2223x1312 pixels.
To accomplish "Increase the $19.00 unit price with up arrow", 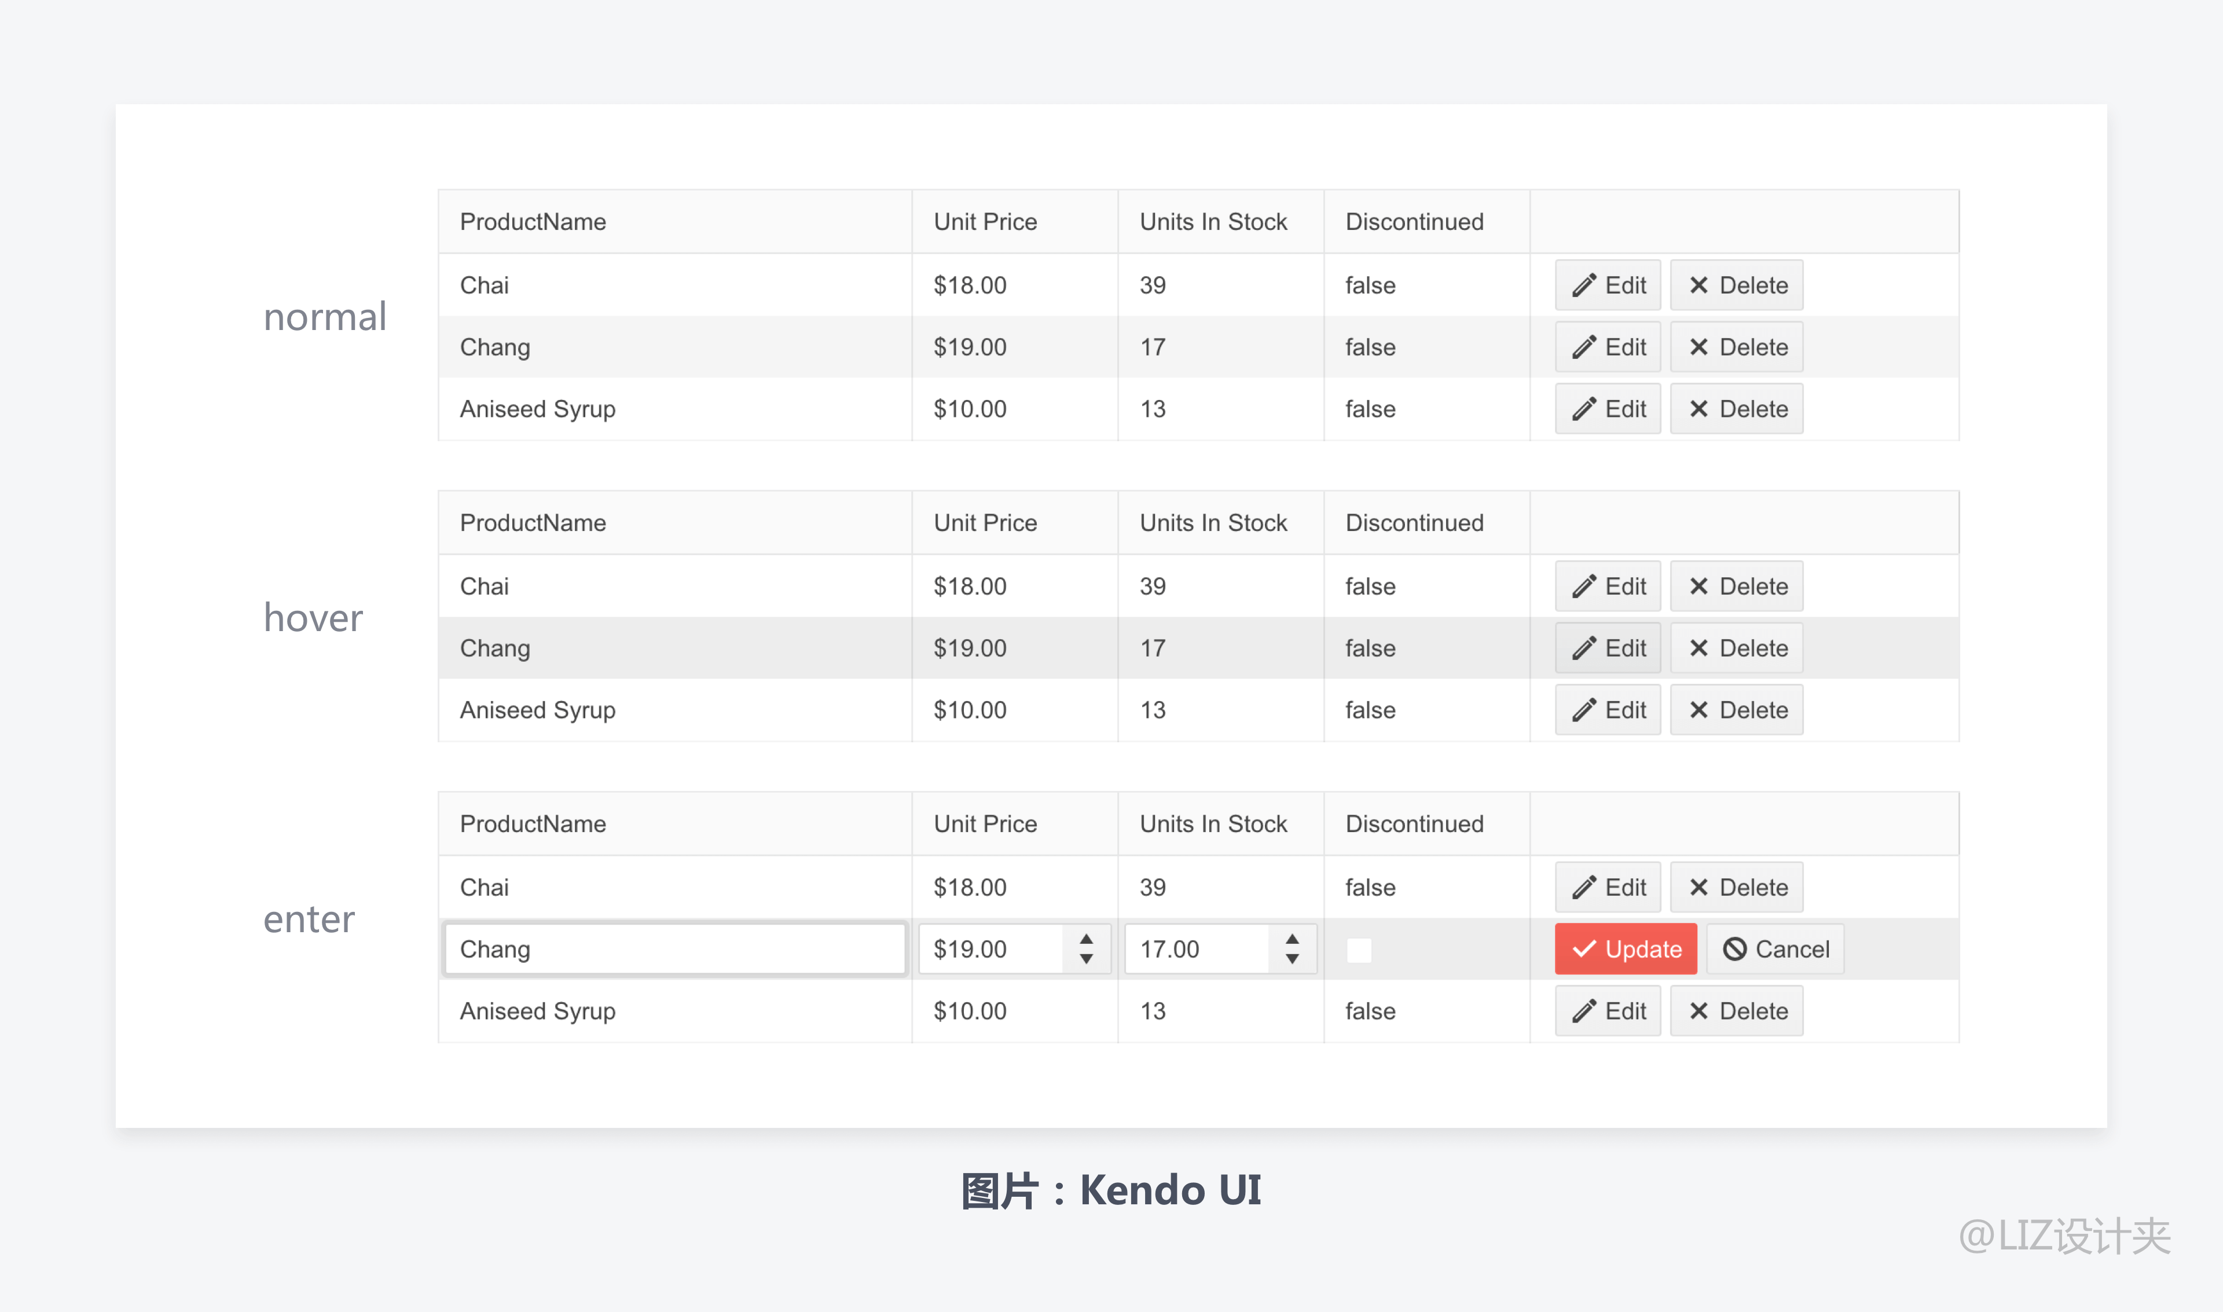I will (1086, 939).
